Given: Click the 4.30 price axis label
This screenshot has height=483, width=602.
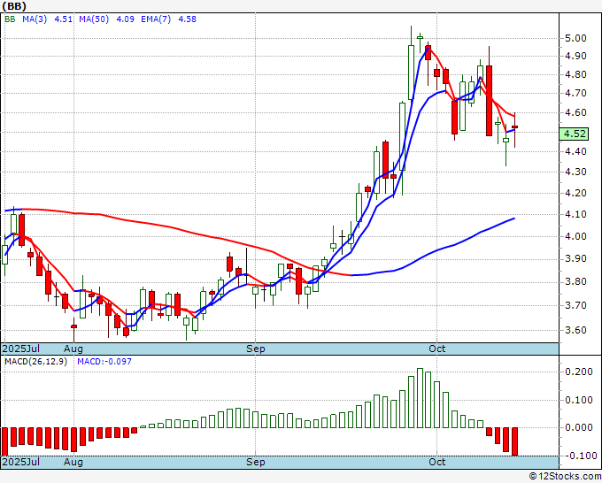Looking at the screenshot, I should 575,172.
